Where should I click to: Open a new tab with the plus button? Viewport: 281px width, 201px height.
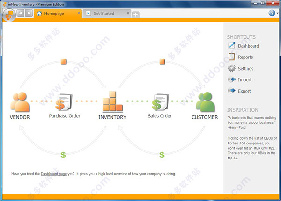tap(135, 14)
